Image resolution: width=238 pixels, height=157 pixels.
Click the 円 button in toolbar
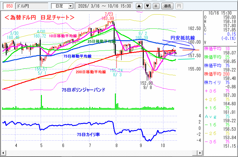pyautogui.click(x=179, y=6)
